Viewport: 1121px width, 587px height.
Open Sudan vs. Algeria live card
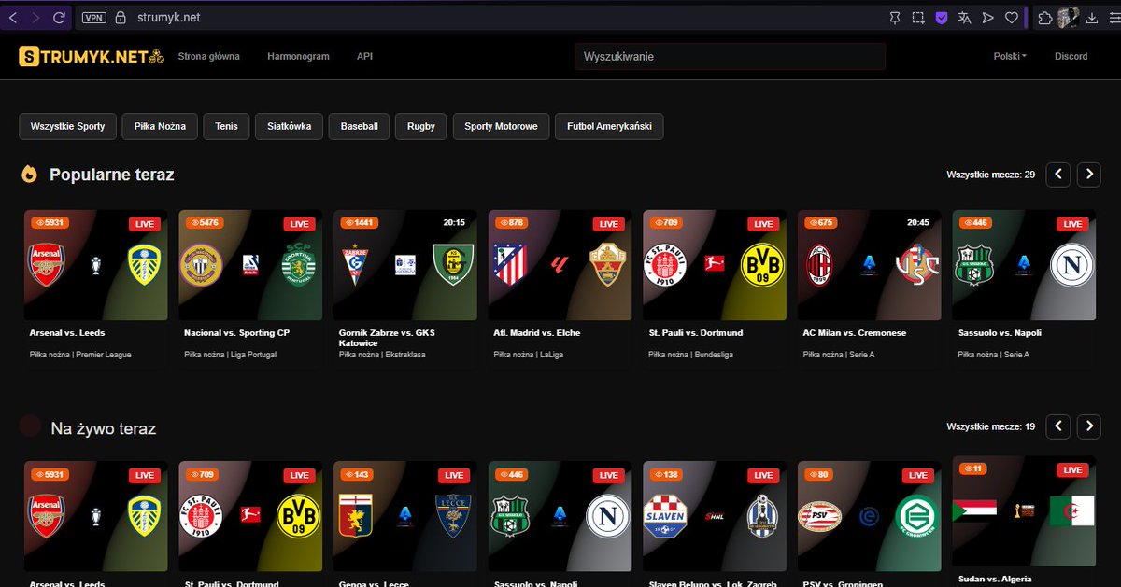(1024, 511)
